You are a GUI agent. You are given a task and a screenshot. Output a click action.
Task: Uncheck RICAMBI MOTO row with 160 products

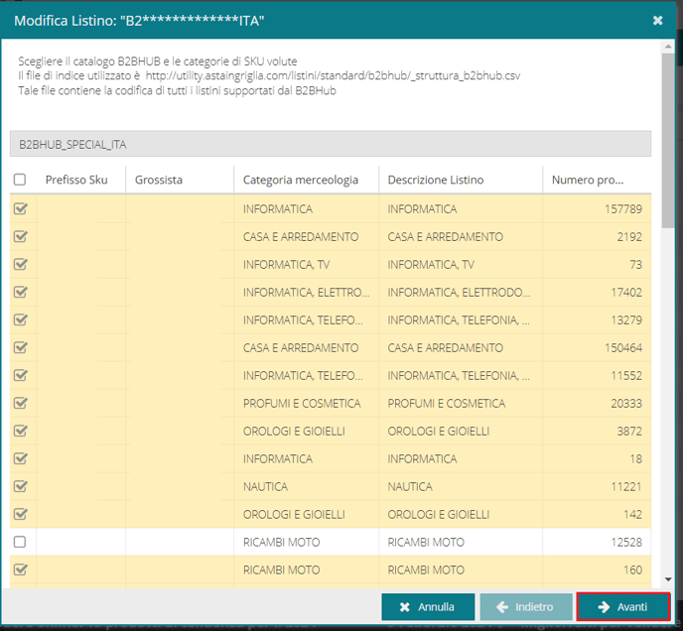pos(20,569)
